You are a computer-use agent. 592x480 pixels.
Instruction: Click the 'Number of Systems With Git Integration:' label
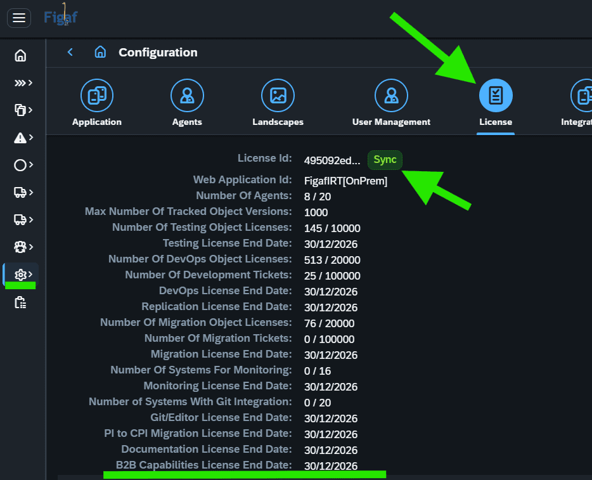[190, 402]
